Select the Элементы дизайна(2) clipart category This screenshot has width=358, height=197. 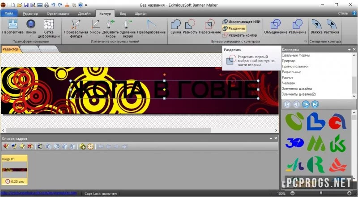pyautogui.click(x=299, y=94)
